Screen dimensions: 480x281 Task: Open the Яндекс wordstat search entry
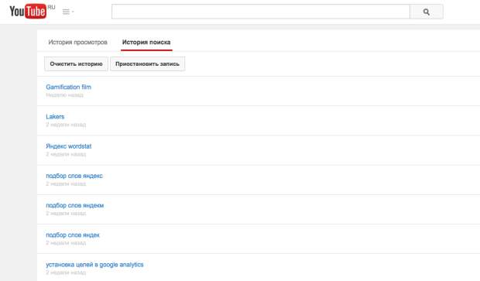(69, 146)
